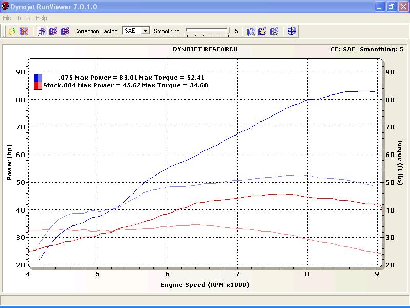Open the File menu
This screenshot has width=410, height=308.
(7, 18)
